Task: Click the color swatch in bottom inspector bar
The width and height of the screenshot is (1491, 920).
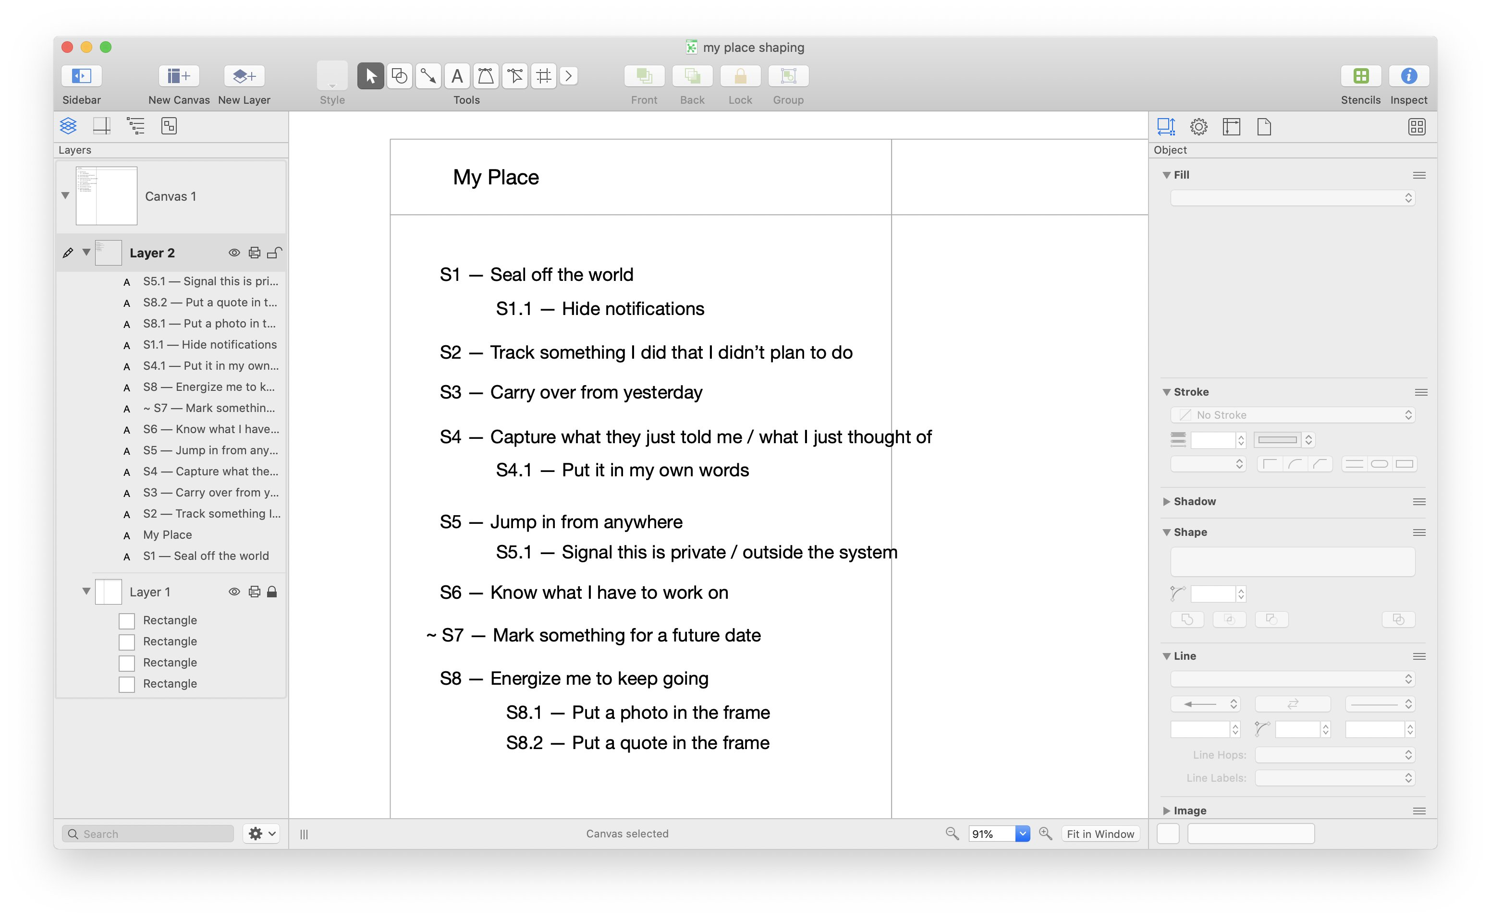Action: 1167,834
